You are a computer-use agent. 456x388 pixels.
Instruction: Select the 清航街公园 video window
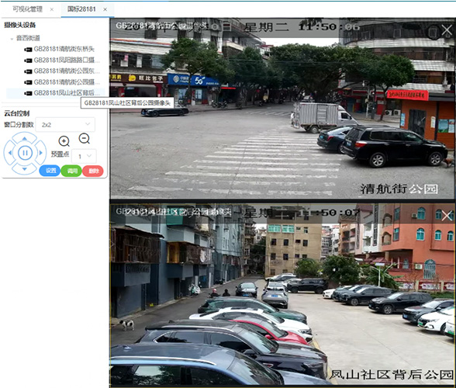click(282, 109)
